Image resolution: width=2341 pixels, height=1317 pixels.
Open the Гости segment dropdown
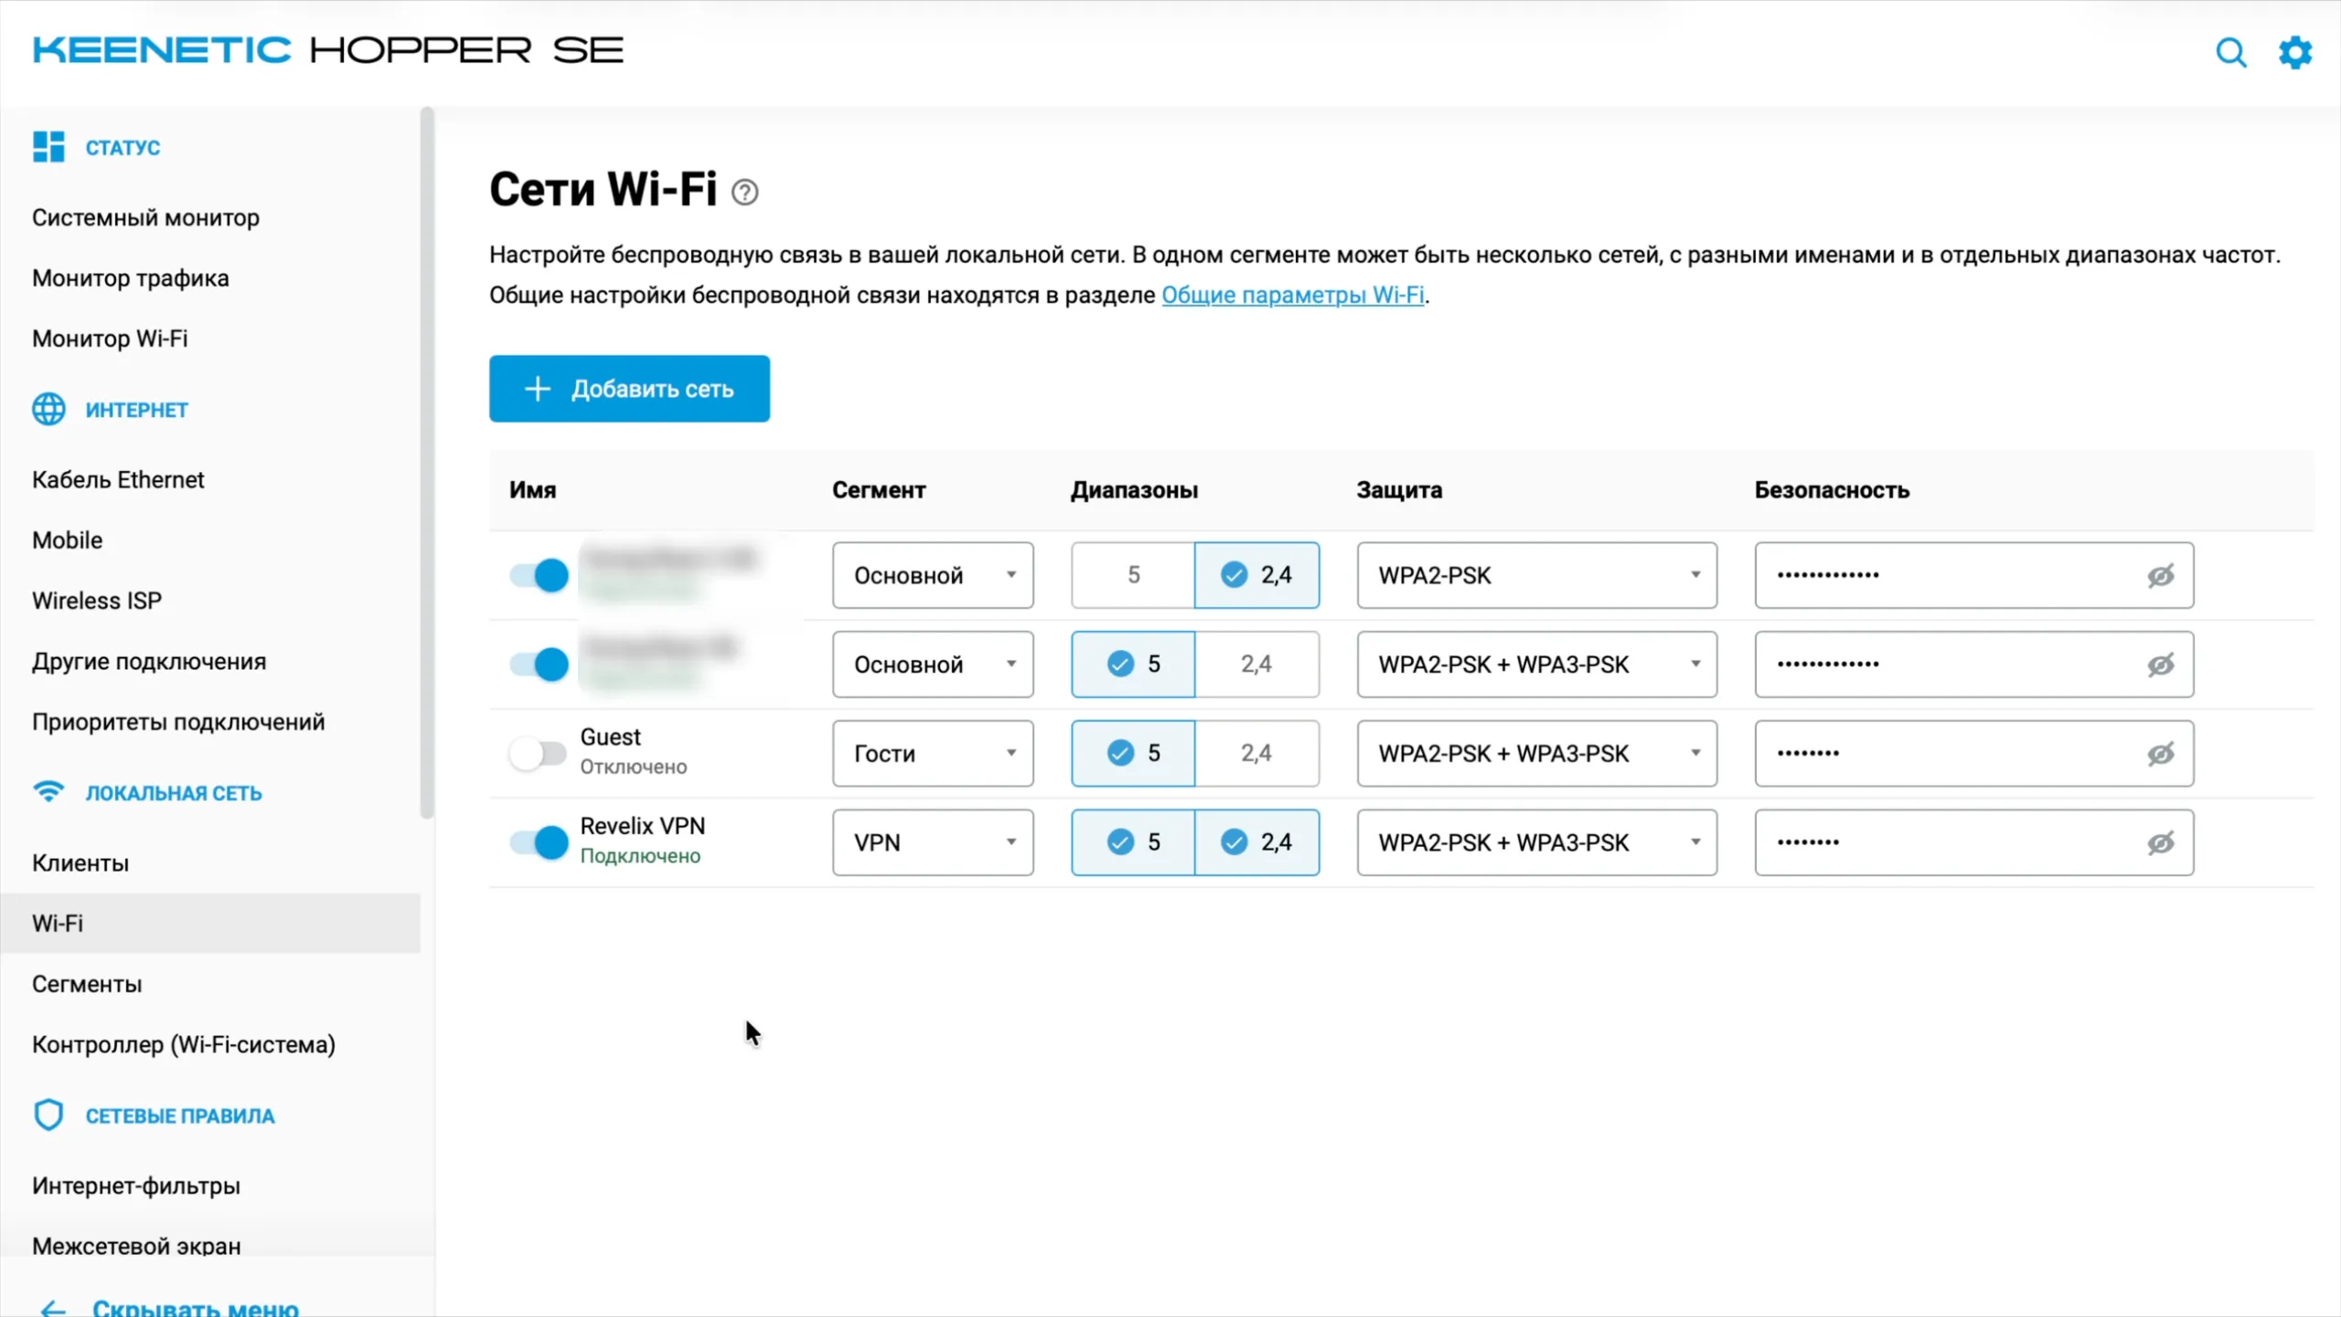[x=933, y=754]
